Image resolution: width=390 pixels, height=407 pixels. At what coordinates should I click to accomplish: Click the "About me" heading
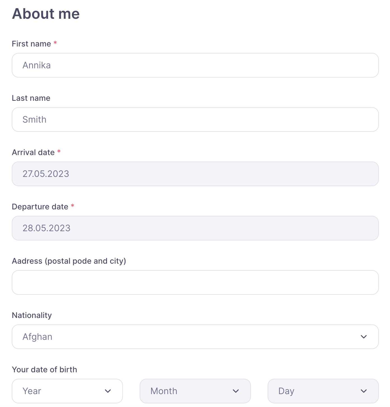[x=46, y=14]
